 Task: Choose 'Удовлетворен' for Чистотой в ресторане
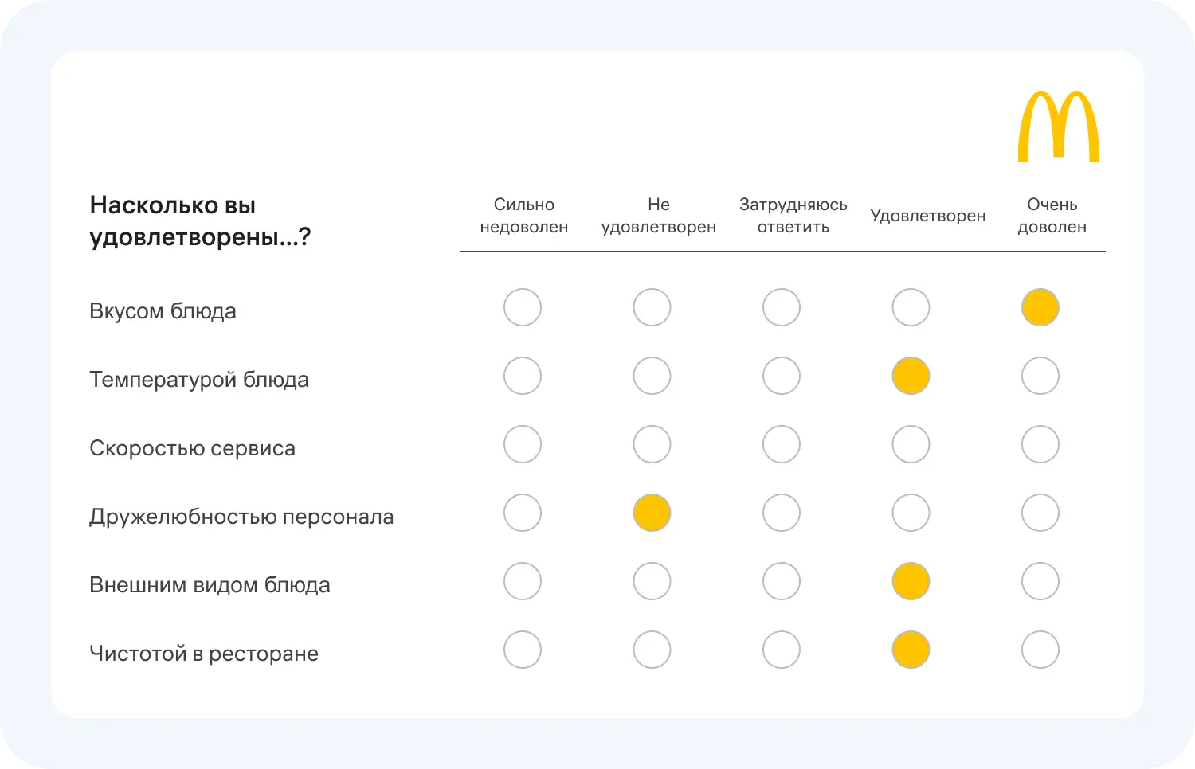pyautogui.click(x=911, y=650)
